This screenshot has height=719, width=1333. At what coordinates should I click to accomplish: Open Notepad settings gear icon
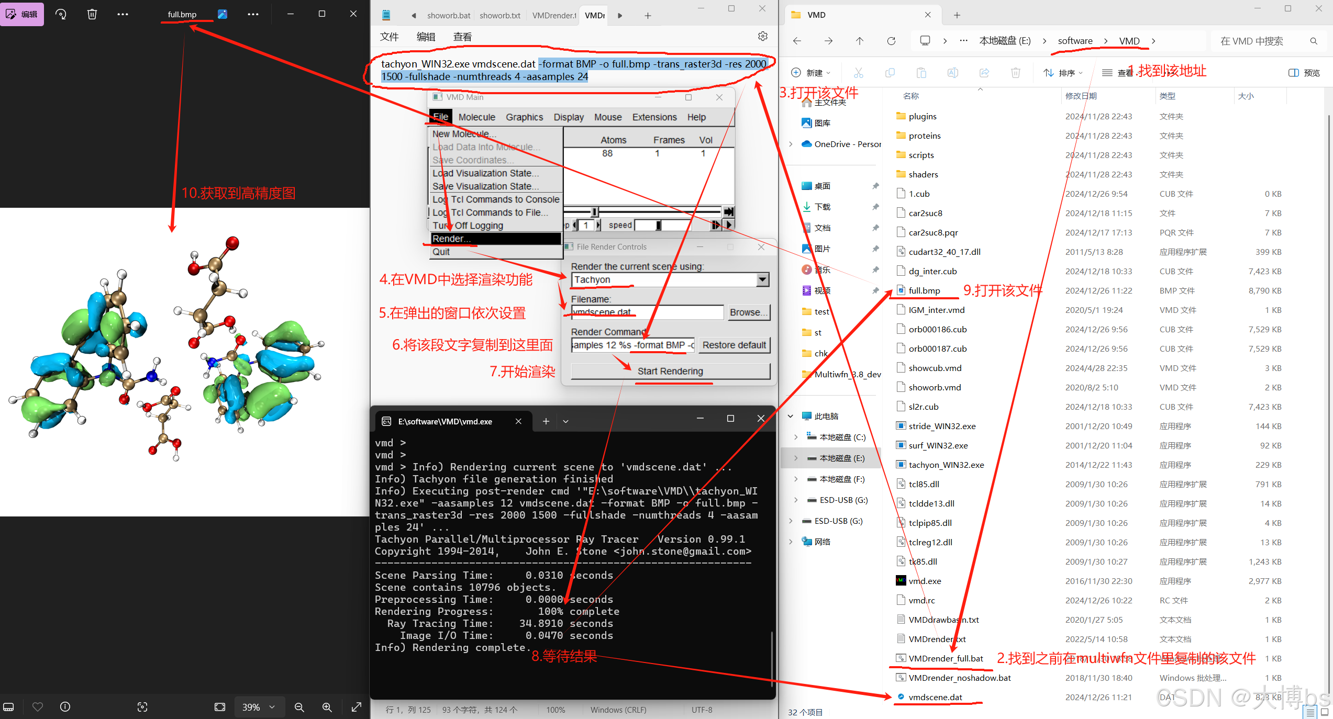(763, 36)
